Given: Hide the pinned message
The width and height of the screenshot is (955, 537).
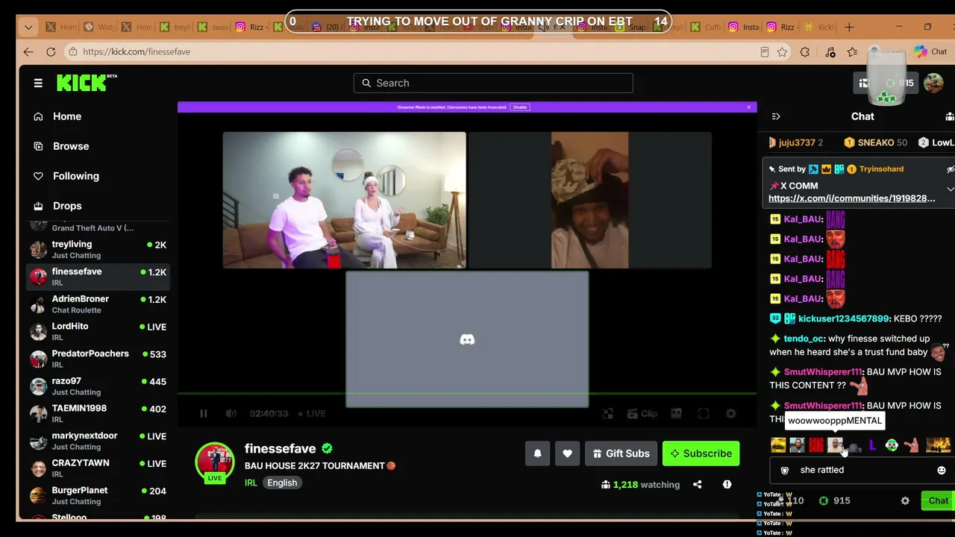Looking at the screenshot, I should pyautogui.click(x=950, y=170).
